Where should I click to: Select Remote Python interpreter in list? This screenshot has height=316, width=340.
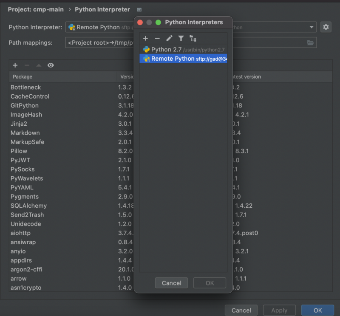pos(183,59)
